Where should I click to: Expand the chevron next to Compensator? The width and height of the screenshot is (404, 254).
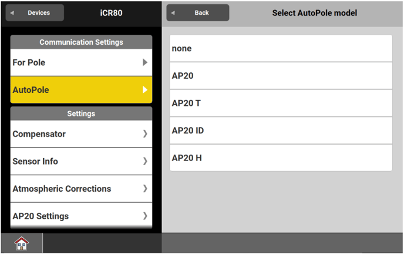[145, 134]
